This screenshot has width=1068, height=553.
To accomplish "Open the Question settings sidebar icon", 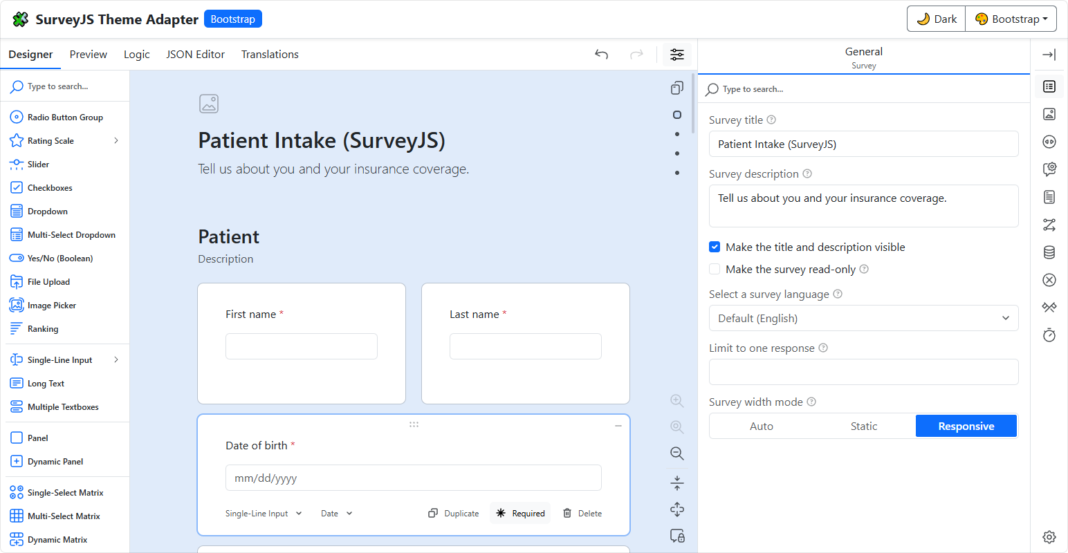I will tap(1049, 169).
